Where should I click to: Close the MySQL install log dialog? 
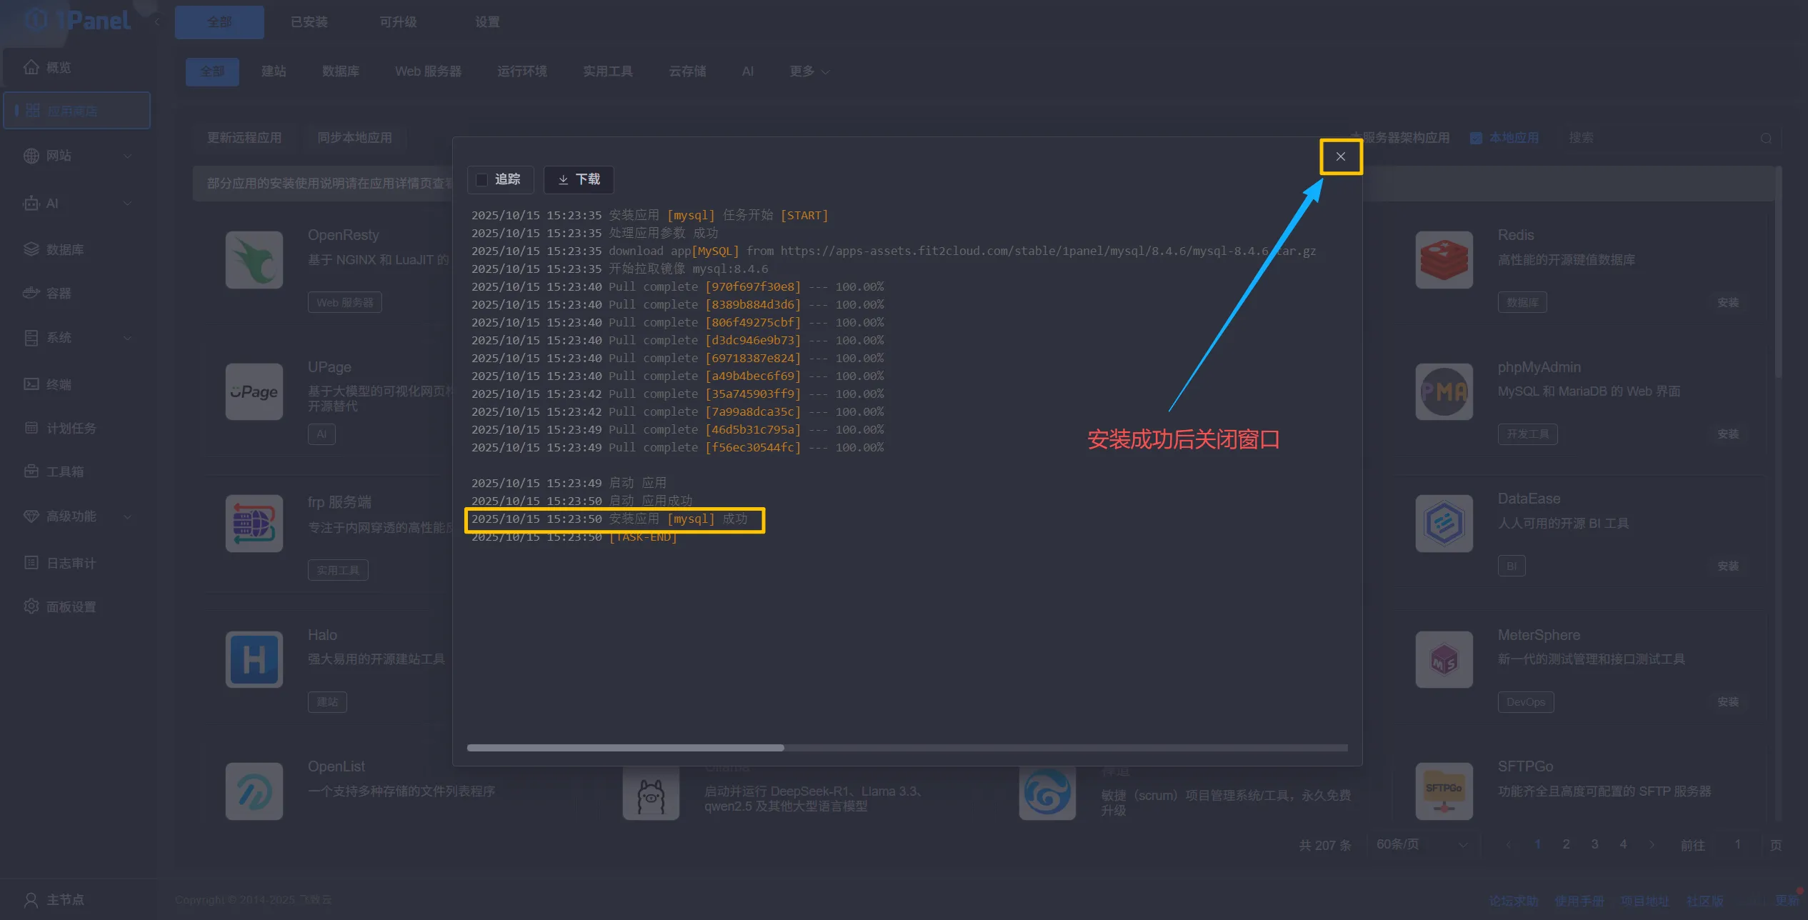(1340, 156)
